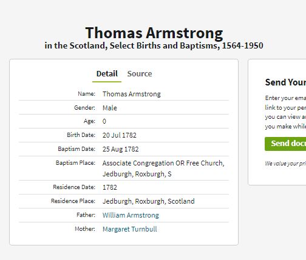Viewport: 306px width, 260px height.
Task: Click the Gender value Male
Action: pyautogui.click(x=110, y=108)
